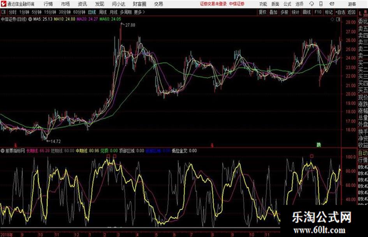Expand the 更多 period options
Image resolution: width=368 pixels, height=237 pixels.
[x=139, y=12]
